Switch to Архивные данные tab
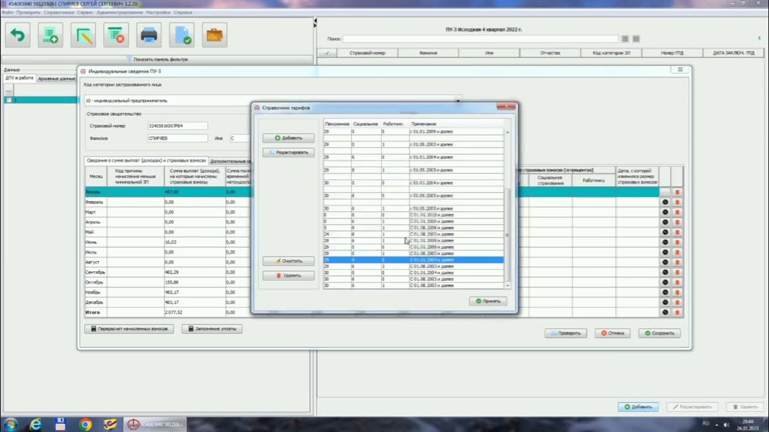The image size is (769, 432). (56, 79)
